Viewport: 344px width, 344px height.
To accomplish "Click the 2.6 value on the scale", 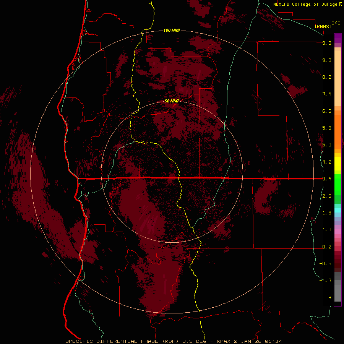I will (x=327, y=196).
